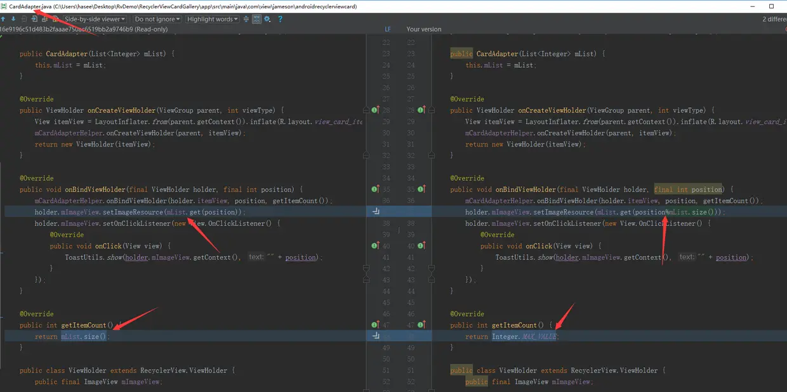Image resolution: width=787 pixels, height=392 pixels.
Task: Click the CardAdapter.java window title icon
Action: 4,6
